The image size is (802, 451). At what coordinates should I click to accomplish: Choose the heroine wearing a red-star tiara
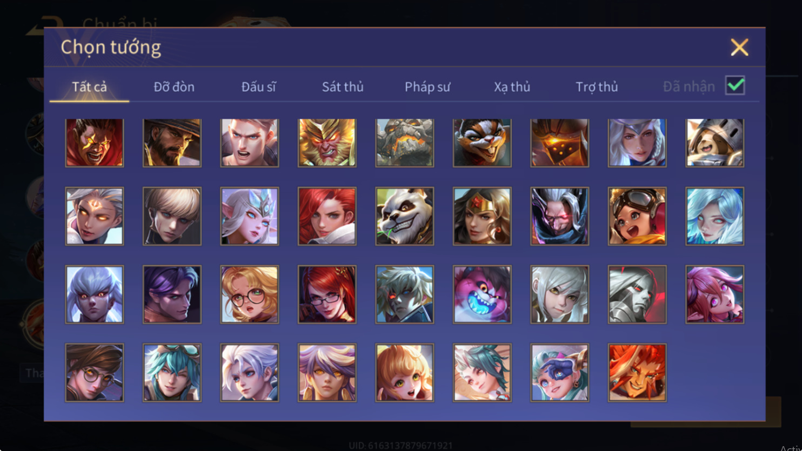[x=482, y=216]
